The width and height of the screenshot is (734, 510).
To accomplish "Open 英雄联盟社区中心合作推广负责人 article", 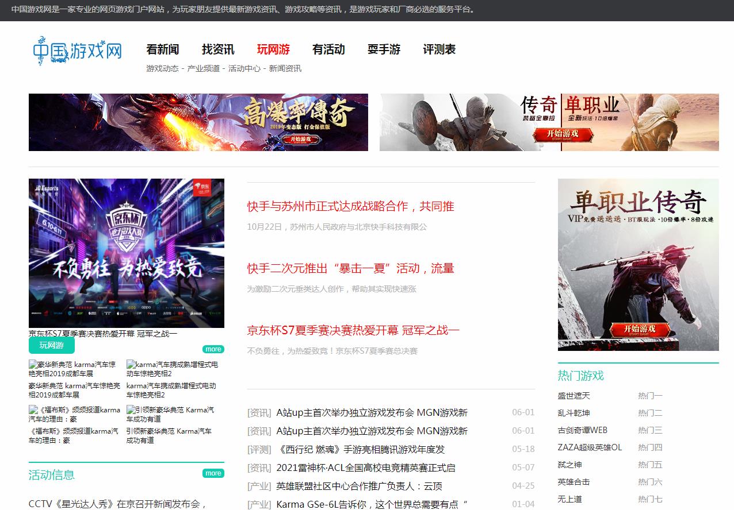I will click(360, 486).
